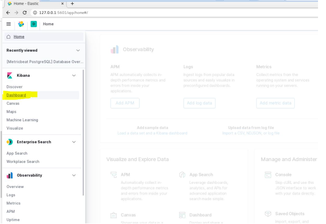The width and height of the screenshot is (326, 224).
Task: Click the Observability bar-chart icon in main panel
Action: pos(115,49)
